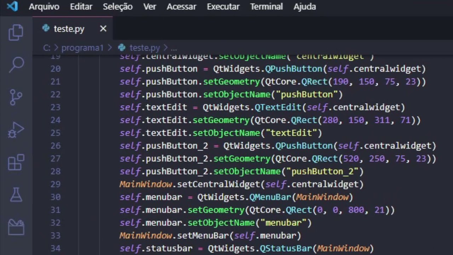Click setMenuBar on line 33
Viewport: 453px width, 255px height.
click(203, 236)
